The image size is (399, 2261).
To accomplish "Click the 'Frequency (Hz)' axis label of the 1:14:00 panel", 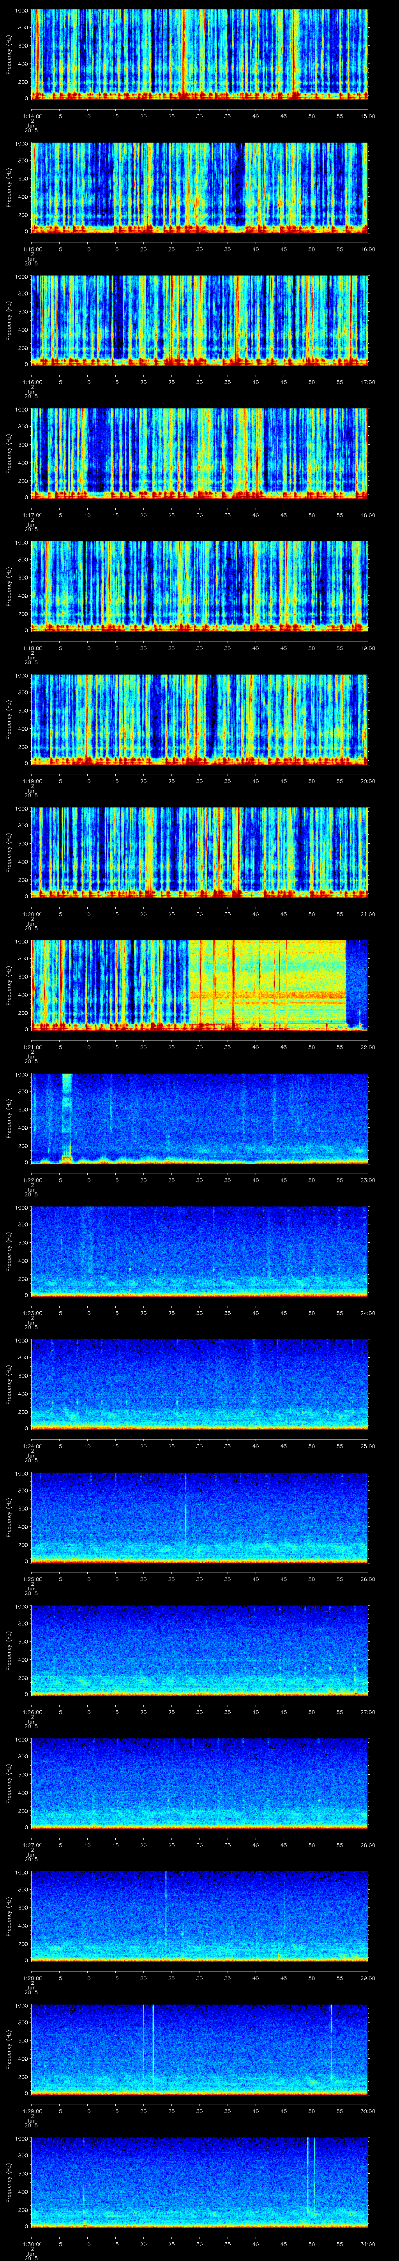I will [9, 55].
